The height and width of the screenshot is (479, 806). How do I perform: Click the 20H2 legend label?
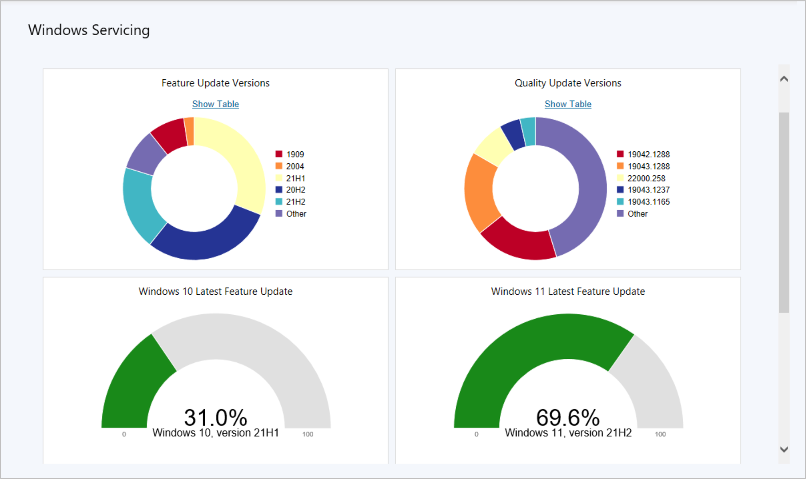tap(296, 190)
